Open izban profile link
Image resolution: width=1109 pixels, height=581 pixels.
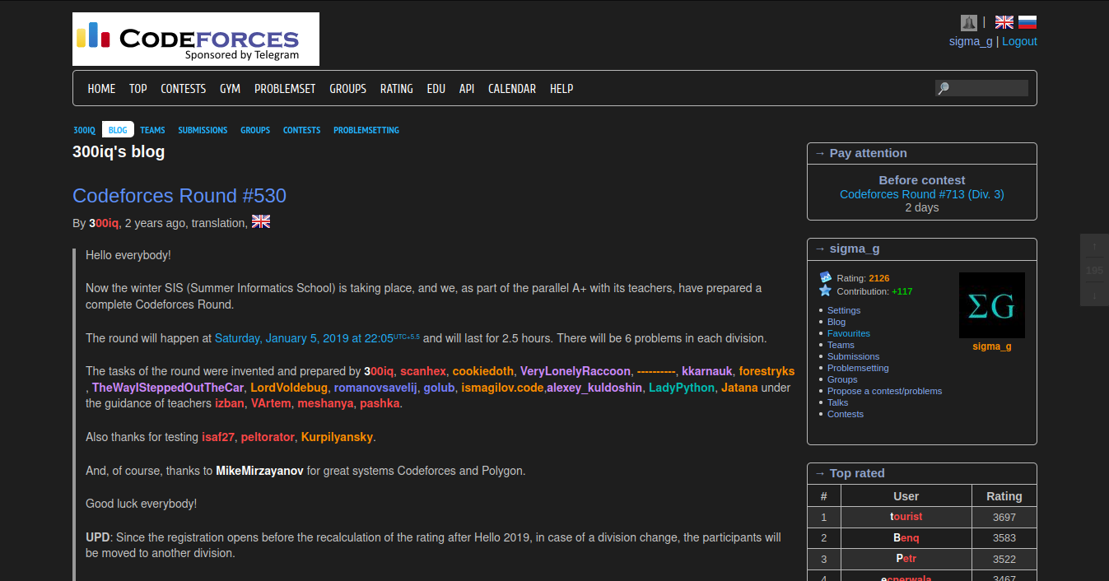point(230,404)
